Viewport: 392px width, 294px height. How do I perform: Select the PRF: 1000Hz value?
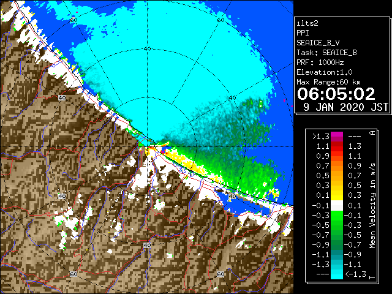tap(320, 62)
